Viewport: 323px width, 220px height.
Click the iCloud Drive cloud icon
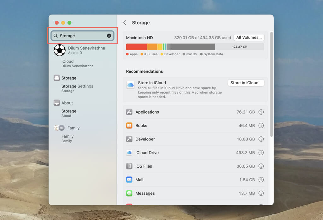(129, 152)
